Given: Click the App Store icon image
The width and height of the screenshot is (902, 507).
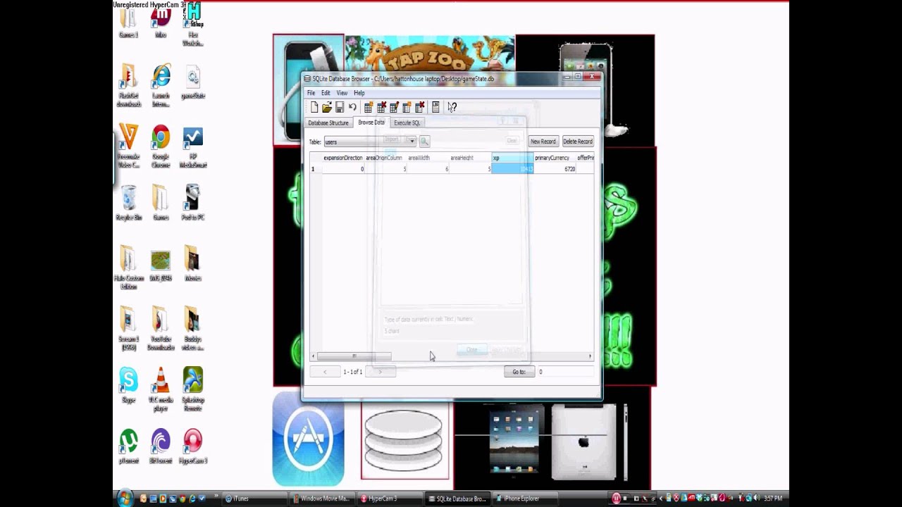Looking at the screenshot, I should 309,439.
